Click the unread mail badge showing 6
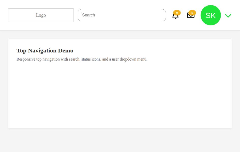This screenshot has height=152, width=240. pyautogui.click(x=192, y=13)
